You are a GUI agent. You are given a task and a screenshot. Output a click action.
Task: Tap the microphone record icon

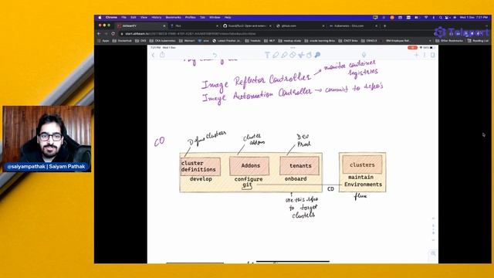364,55
